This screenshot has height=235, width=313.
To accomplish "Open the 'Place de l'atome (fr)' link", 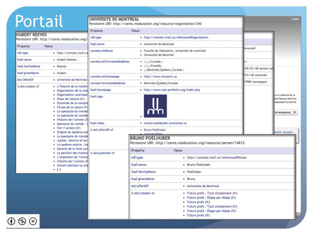I will tap(71, 99).
